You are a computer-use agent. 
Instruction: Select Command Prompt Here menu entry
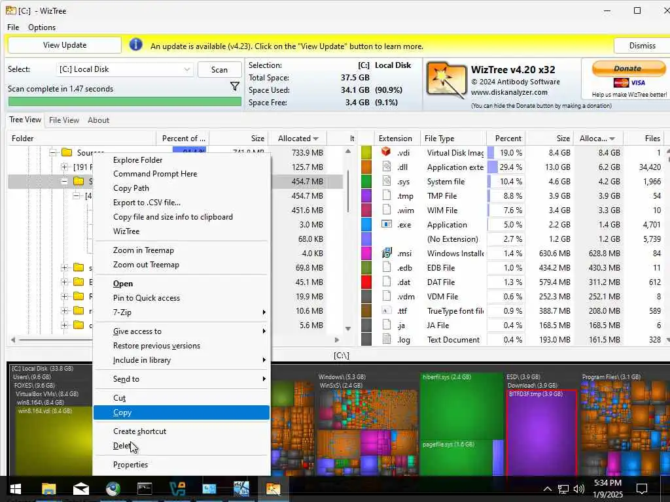pos(182,174)
